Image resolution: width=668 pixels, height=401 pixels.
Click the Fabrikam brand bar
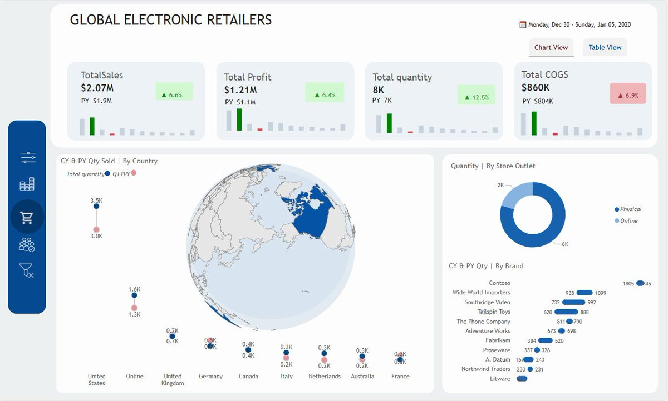546,340
